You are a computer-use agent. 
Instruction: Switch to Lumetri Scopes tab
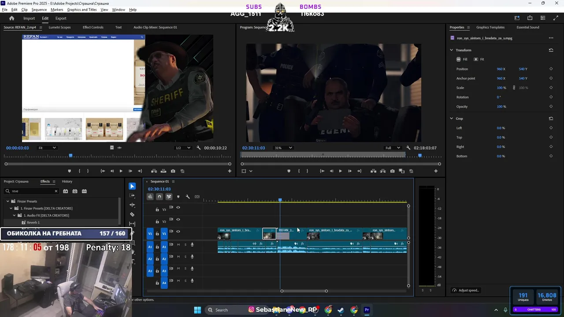59,27
